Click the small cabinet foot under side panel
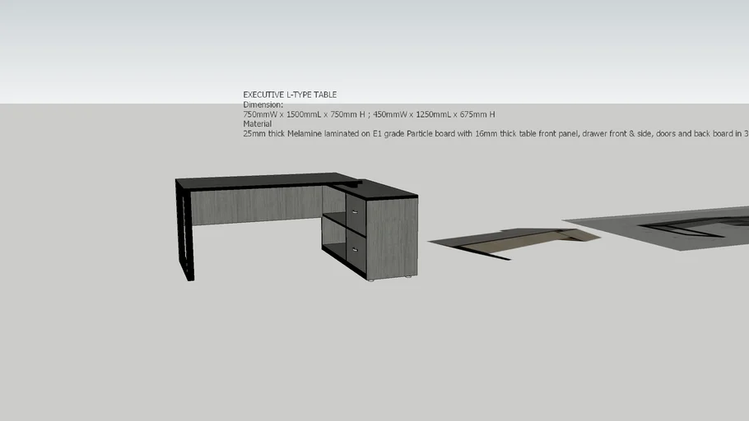The image size is (749, 421). tap(373, 280)
